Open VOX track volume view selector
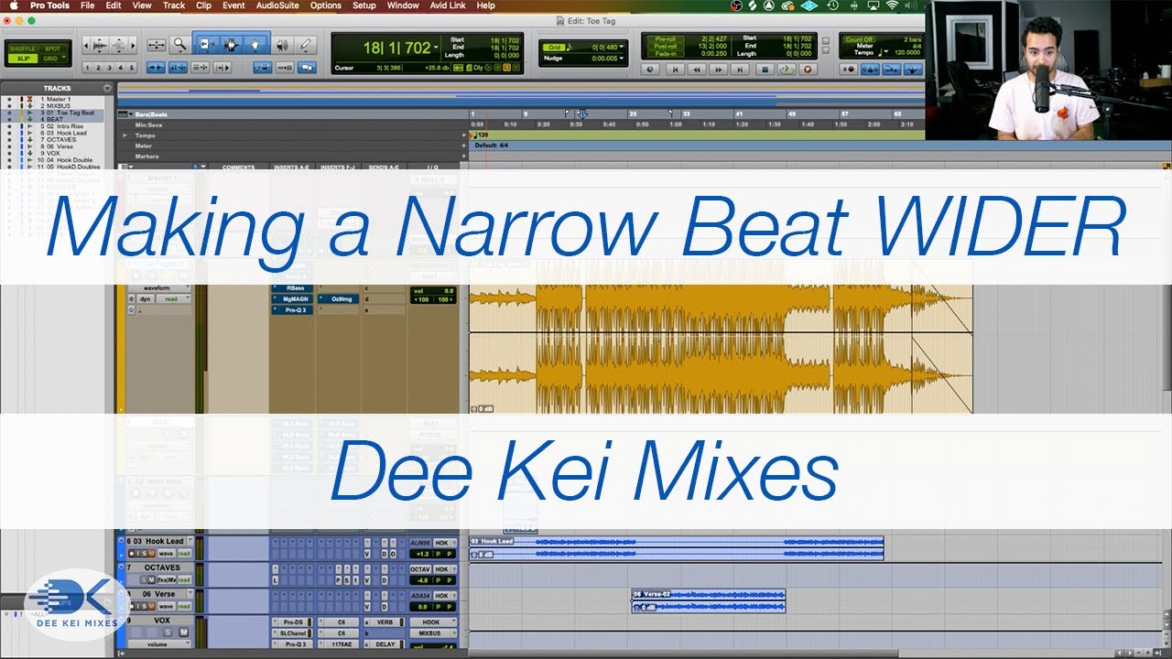Viewport: 1172px width, 659px height. point(161,643)
